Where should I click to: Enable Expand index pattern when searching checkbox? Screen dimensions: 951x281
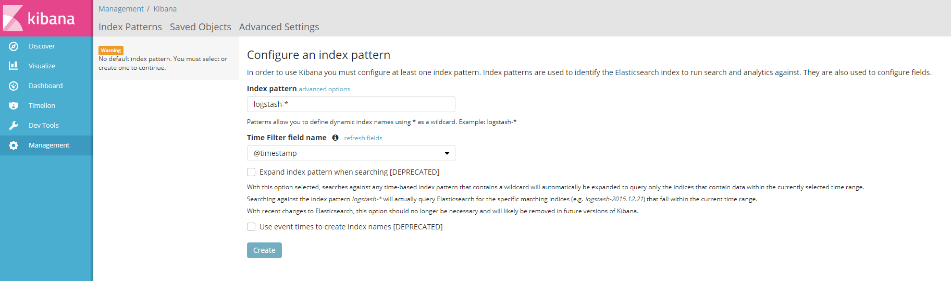(251, 172)
